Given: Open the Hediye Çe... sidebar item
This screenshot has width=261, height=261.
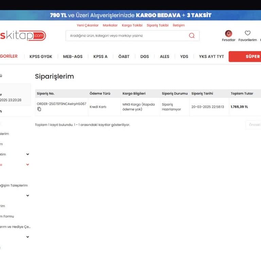Looking at the screenshot, I should [15, 227].
